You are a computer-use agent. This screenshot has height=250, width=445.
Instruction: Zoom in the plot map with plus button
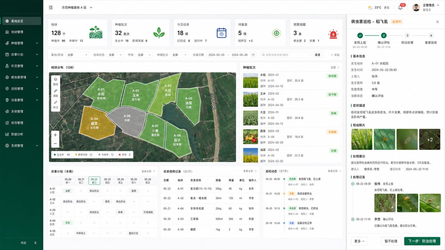tap(55, 135)
